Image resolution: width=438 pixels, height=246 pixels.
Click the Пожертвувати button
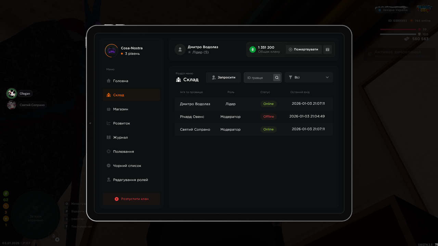[304, 50]
